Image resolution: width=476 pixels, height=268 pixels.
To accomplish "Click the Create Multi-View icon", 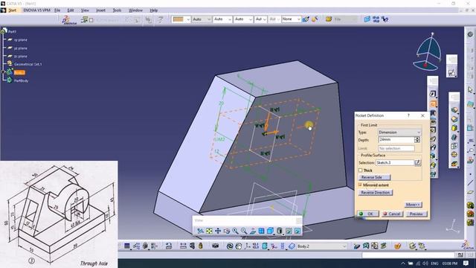I will coord(261,232).
